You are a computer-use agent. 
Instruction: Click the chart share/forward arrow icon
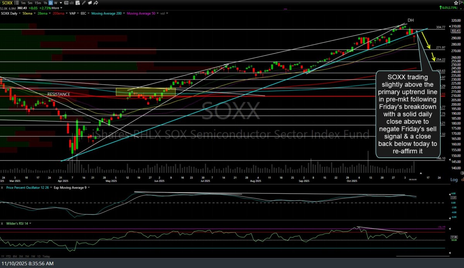96,3
